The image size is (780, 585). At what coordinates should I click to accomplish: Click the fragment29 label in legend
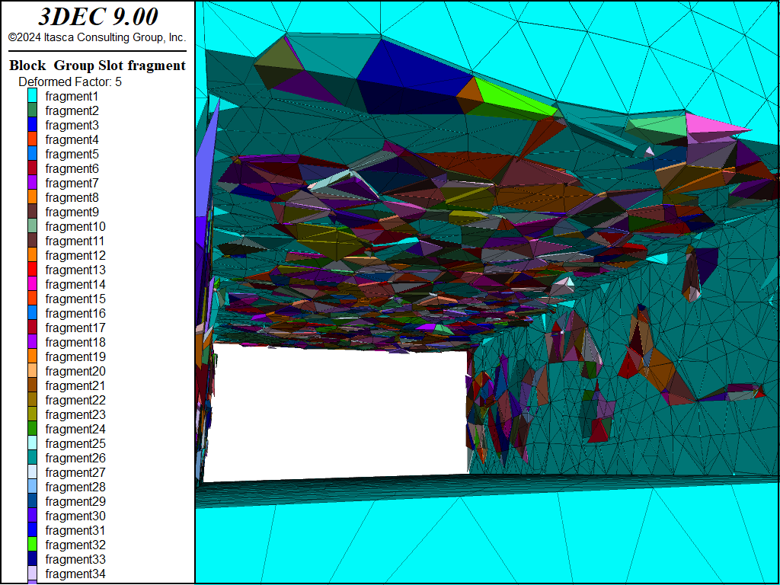75,501
